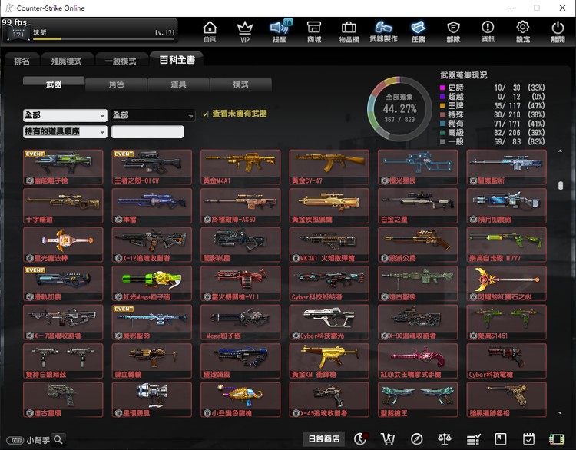Select the 百科全書 tab

point(177,60)
